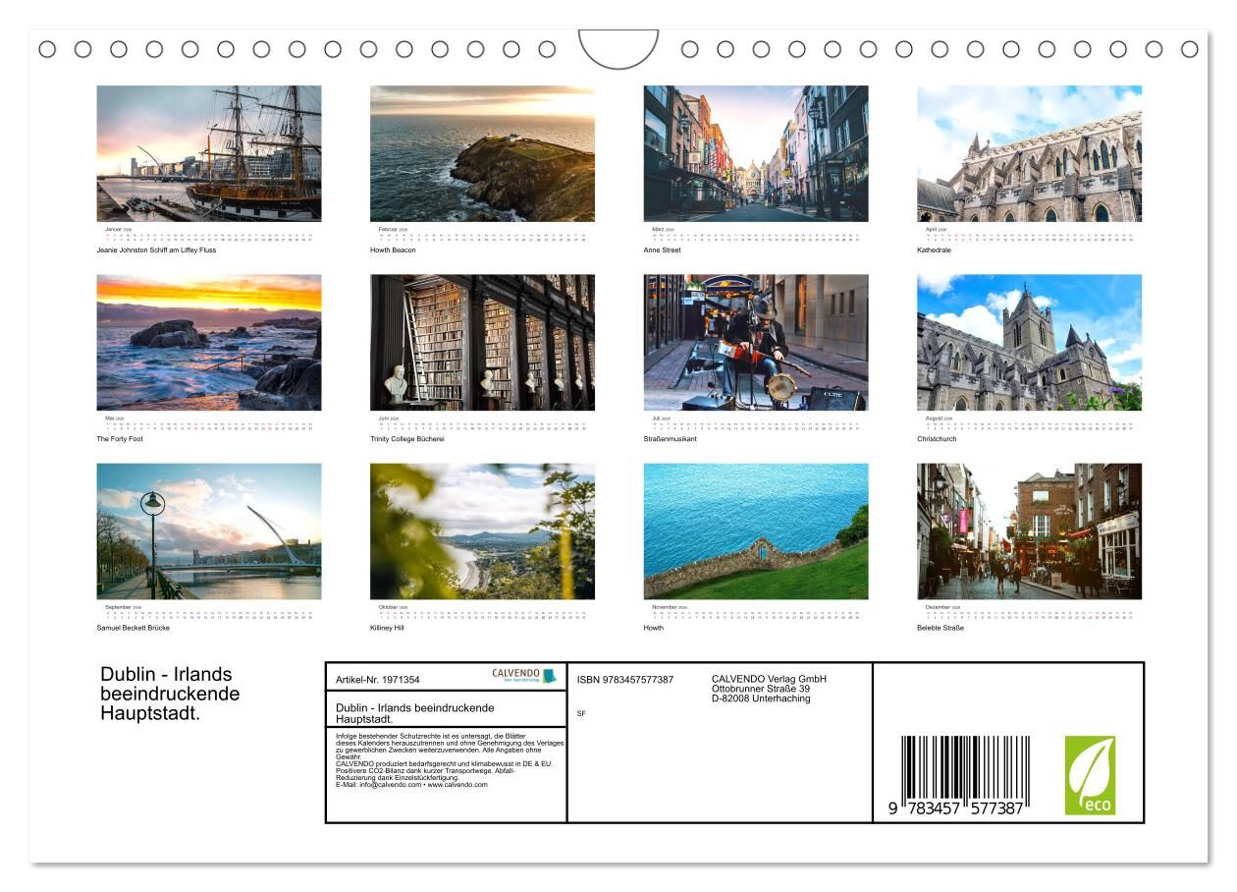The image size is (1237, 892).
Task: Select the Trinity College Bücherei photo
Action: 482,342
